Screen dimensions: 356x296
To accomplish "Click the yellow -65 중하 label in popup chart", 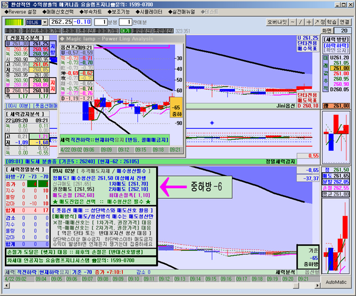I will [176, 107].
